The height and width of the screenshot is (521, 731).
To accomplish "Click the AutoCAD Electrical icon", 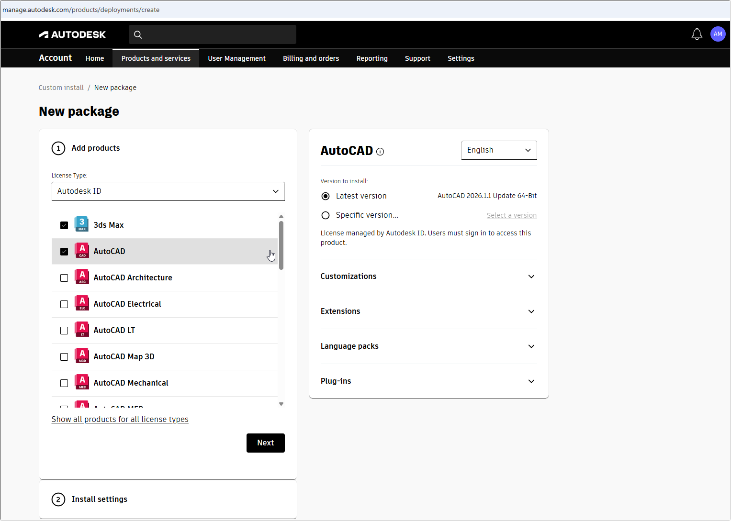I will click(81, 303).
